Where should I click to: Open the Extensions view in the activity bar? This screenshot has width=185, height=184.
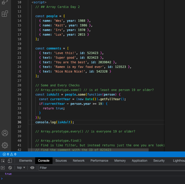pyautogui.click(x=5, y=14)
